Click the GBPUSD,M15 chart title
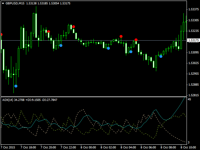This screenshot has height=150, width=200. [x=15, y=3]
